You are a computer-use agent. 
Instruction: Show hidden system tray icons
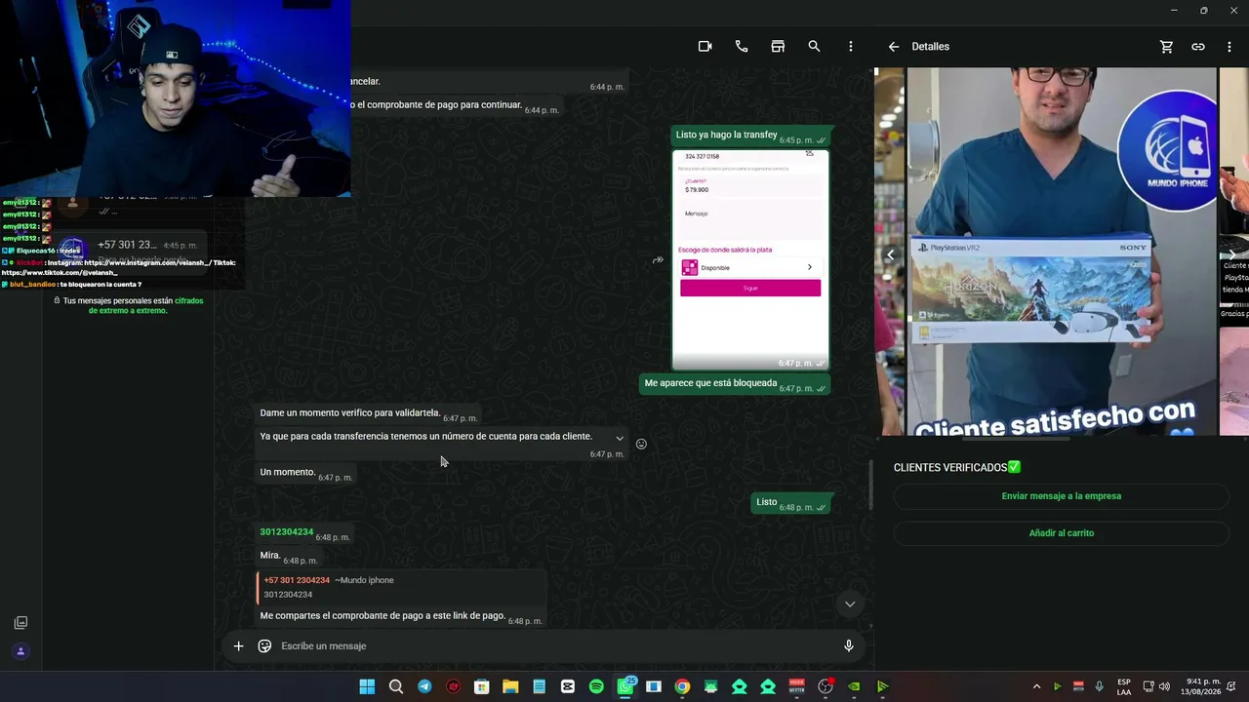coord(1036,686)
